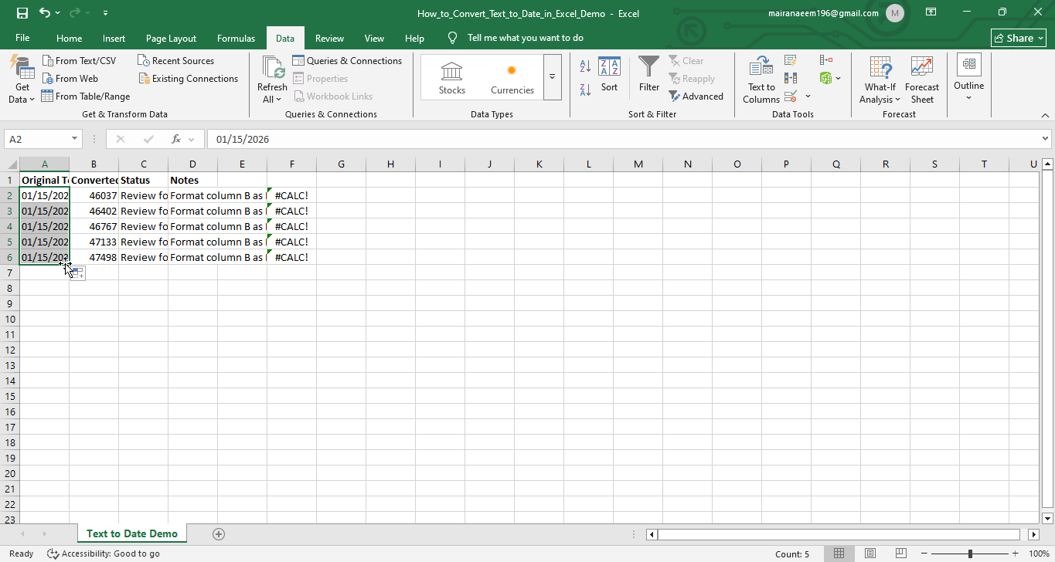Show the Queries & Connections pane
The image size is (1055, 562).
point(347,61)
